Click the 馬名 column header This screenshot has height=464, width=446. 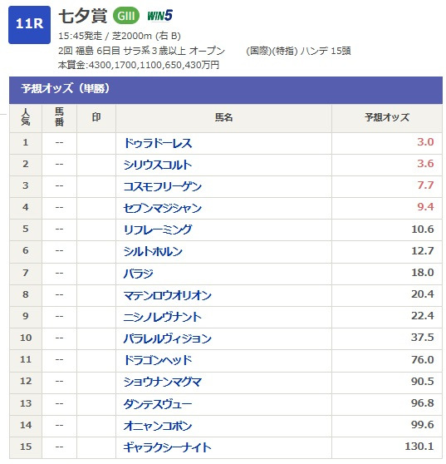223,118
